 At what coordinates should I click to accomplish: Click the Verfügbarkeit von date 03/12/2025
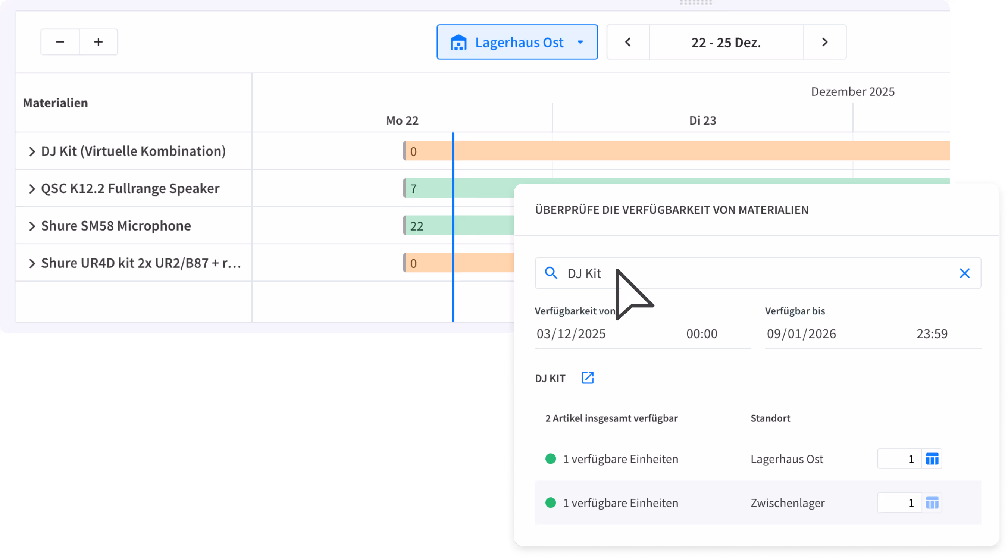571,334
